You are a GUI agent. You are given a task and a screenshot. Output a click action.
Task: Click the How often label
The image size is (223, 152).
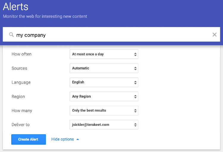click(x=21, y=54)
